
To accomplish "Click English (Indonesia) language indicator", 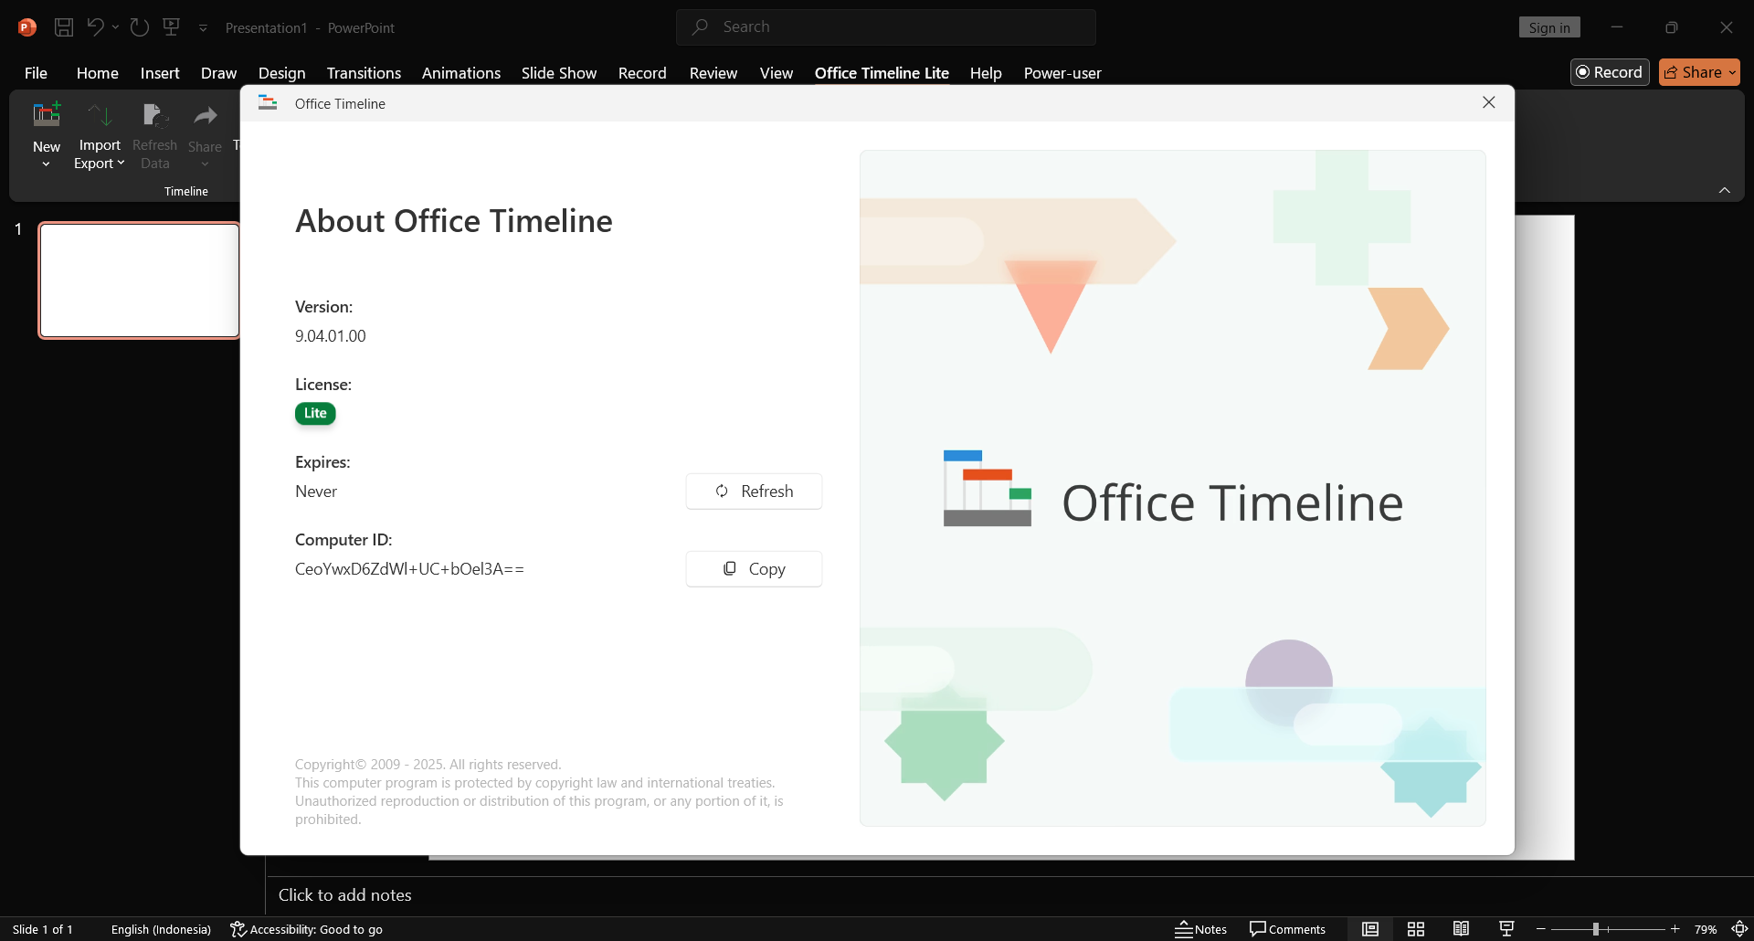I will (x=161, y=929).
